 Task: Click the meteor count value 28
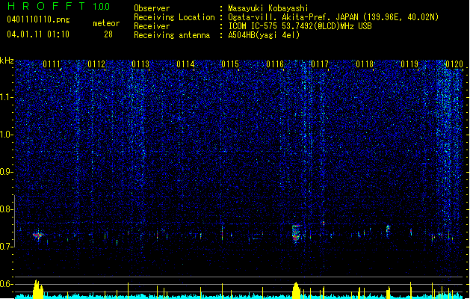click(x=108, y=34)
